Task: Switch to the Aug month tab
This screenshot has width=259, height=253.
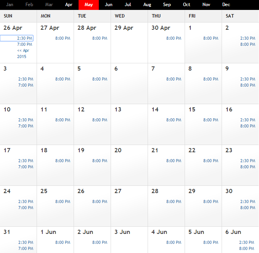Action: coord(147,5)
